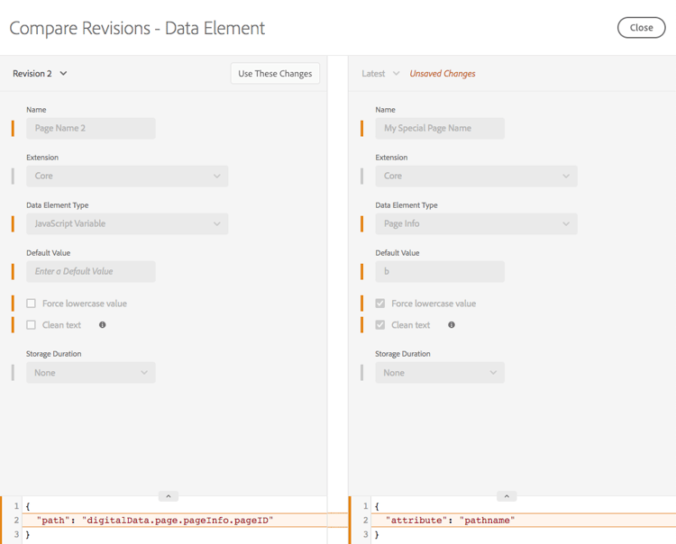The height and width of the screenshot is (544, 676).
Task: Toggle right Clean text checkbox
Action: pos(380,325)
